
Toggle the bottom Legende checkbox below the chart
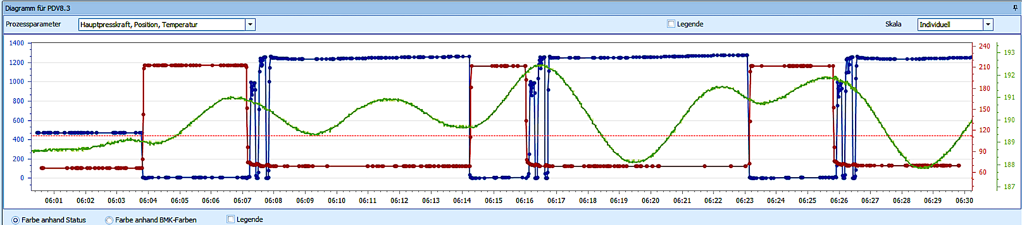pyautogui.click(x=231, y=219)
